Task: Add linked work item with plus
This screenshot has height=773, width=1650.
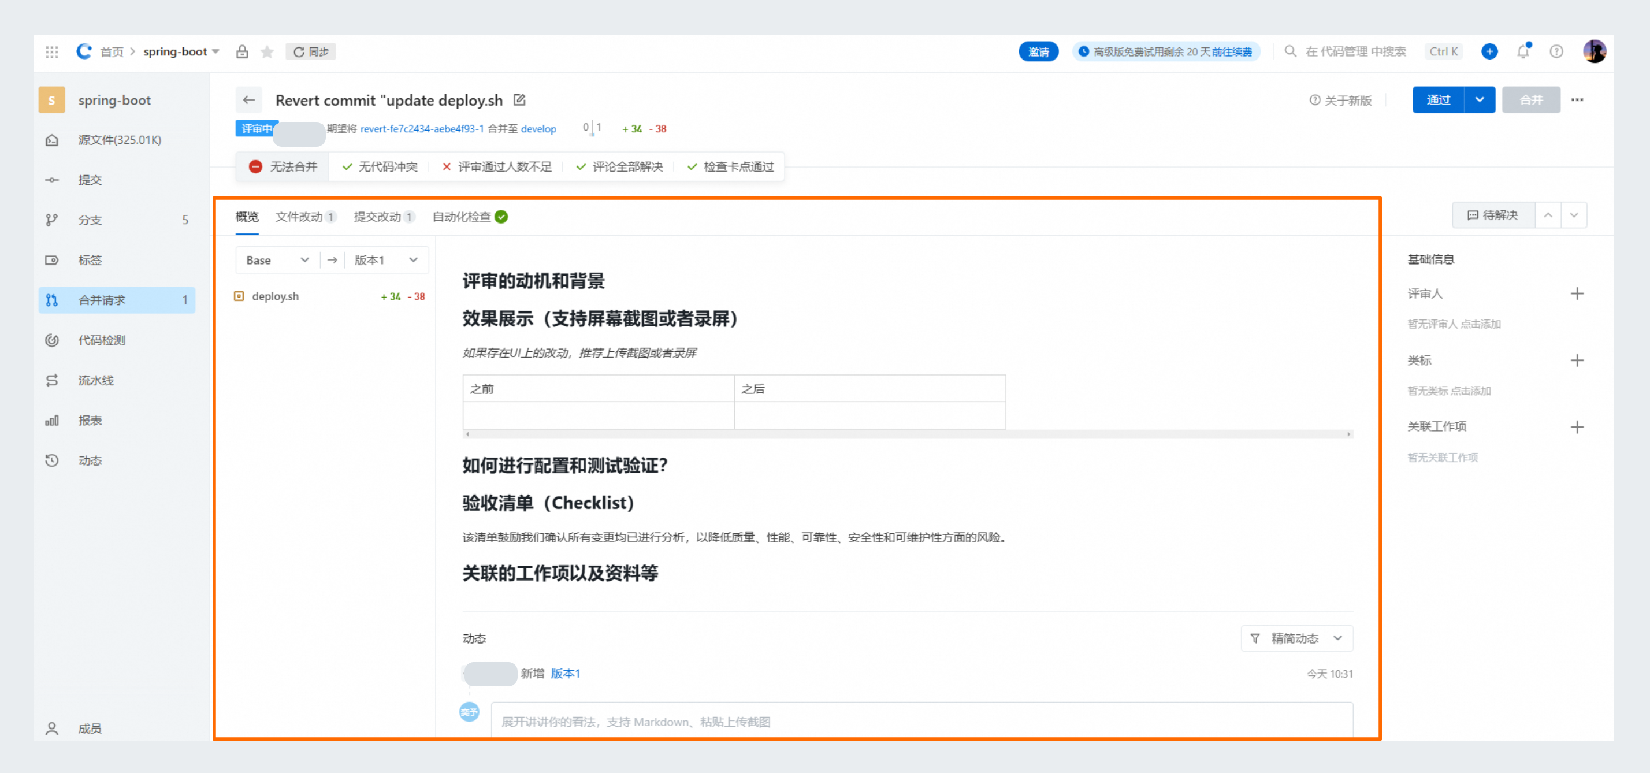Action: pos(1577,427)
